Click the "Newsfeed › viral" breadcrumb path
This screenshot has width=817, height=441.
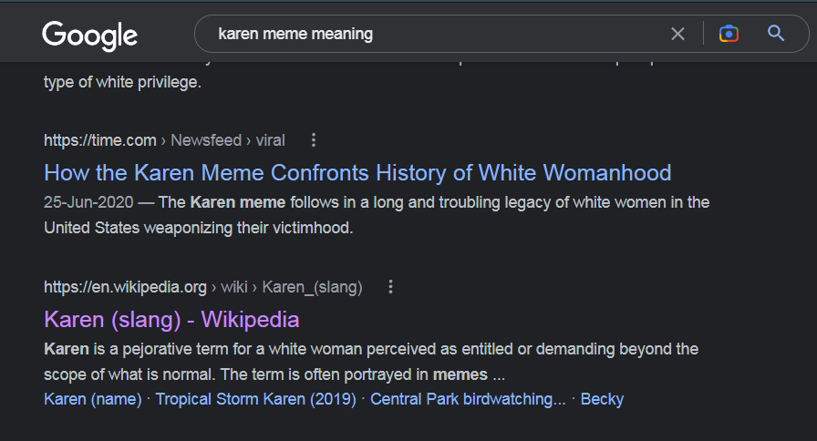coord(228,140)
